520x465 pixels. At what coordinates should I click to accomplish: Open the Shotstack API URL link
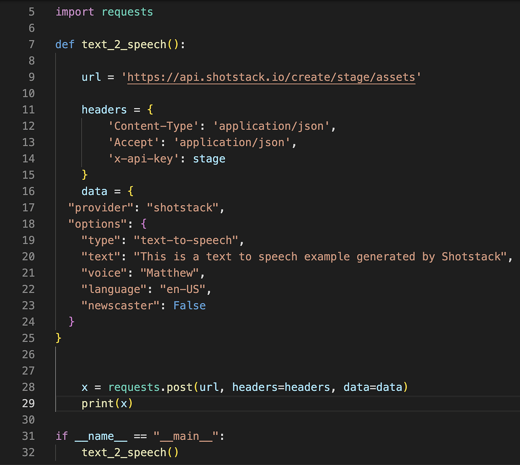point(271,77)
